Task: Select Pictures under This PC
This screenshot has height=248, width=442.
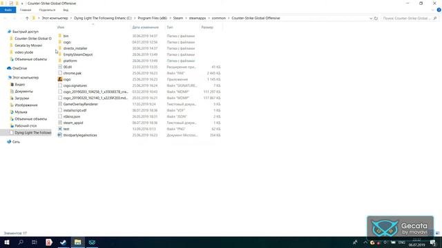Action: 26,105
